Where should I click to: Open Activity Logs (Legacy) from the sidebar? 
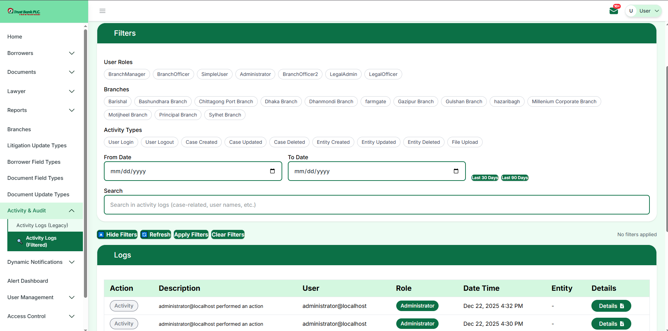tap(42, 225)
